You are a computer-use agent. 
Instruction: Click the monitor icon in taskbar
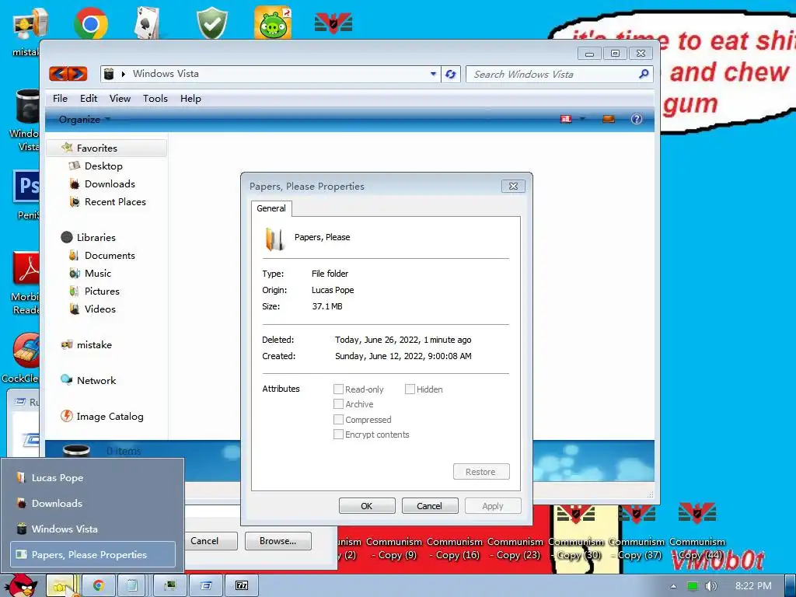(170, 585)
